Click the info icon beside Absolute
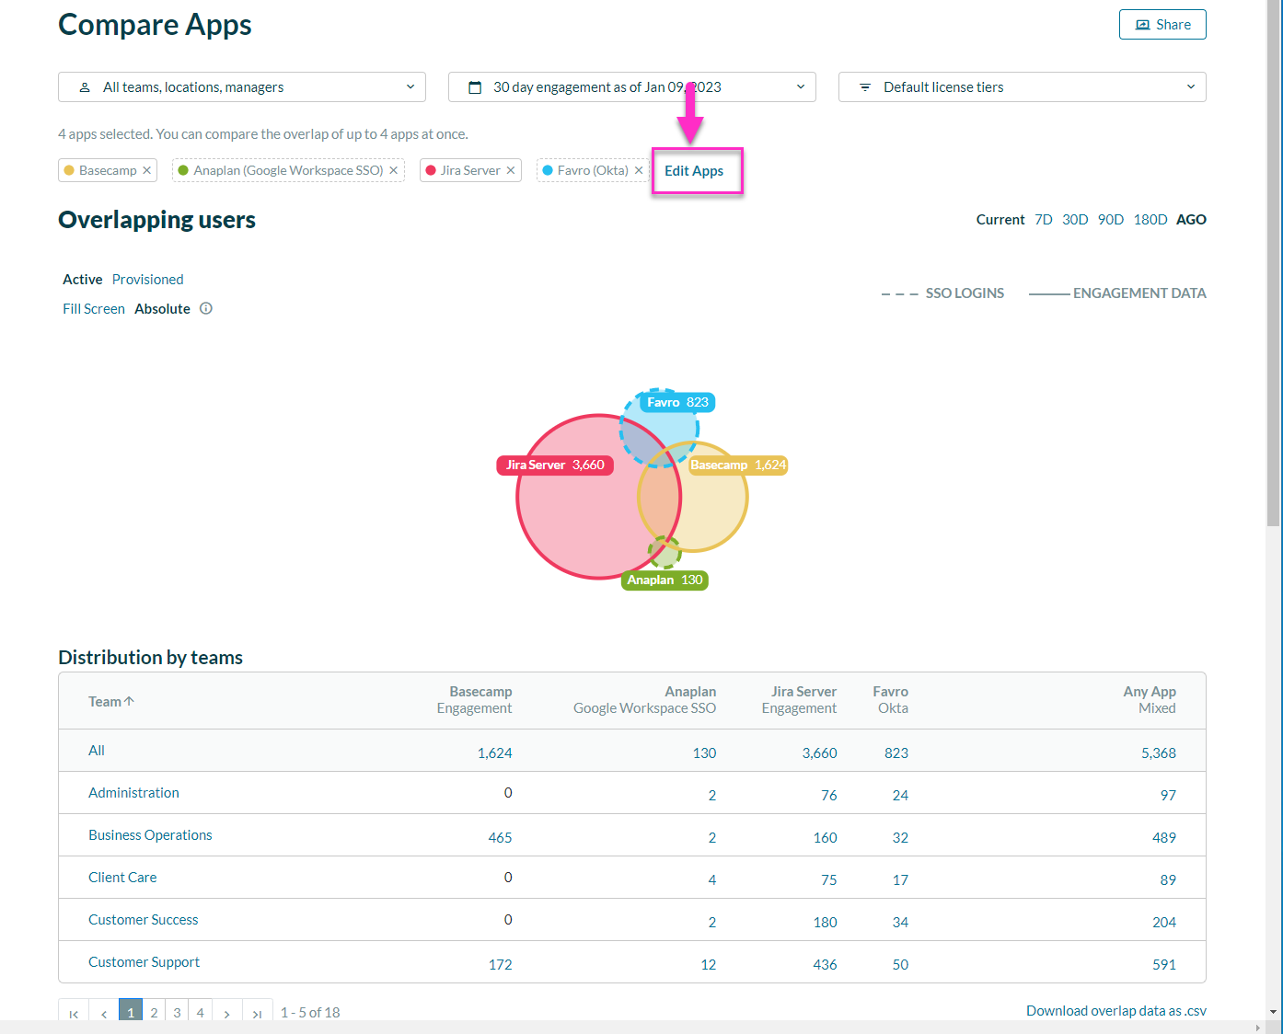This screenshot has height=1034, width=1283. (206, 309)
